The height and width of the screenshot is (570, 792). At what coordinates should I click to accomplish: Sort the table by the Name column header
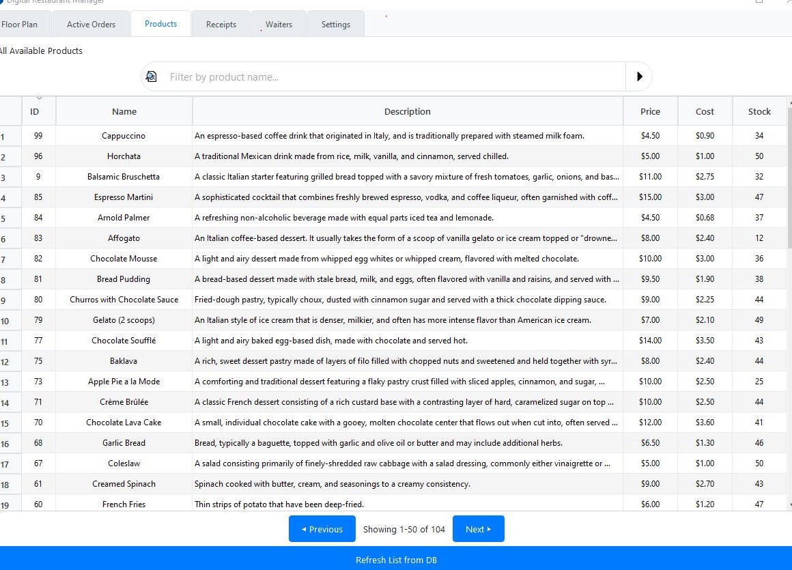pos(124,111)
